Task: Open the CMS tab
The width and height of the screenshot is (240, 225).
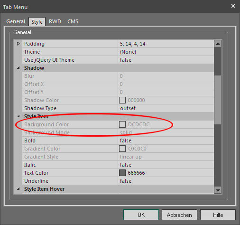Action: (73, 21)
